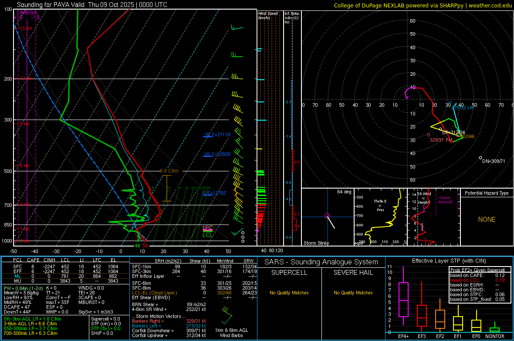Screen dimensions: 514x341
Task: Click the PW = 0.84in value
Action: click(x=24, y=288)
